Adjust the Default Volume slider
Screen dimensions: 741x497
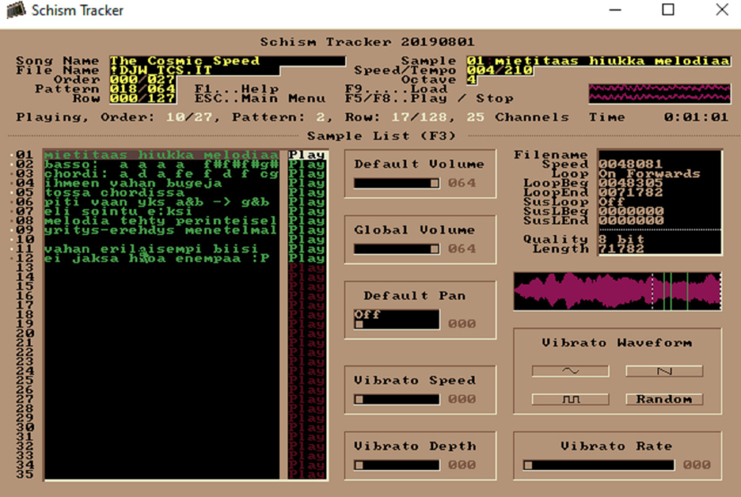[x=396, y=183]
